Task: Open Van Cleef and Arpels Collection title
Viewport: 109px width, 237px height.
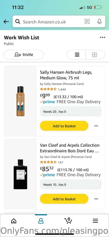Action: coord(70,148)
